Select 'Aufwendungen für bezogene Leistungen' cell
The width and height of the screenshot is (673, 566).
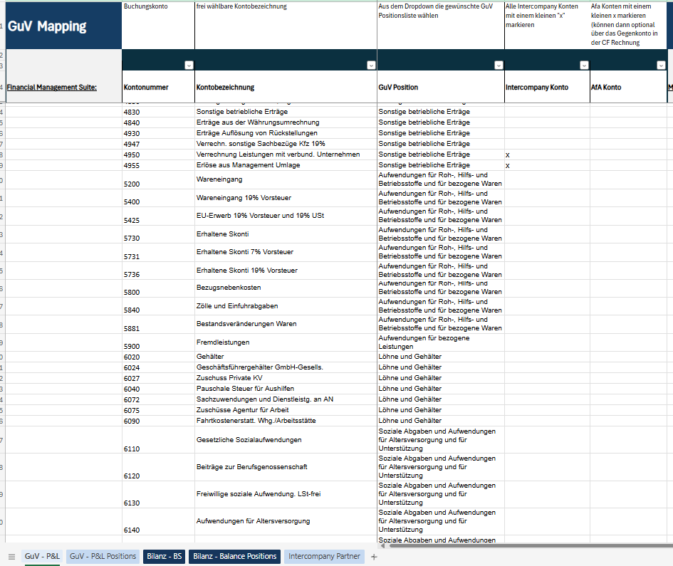click(x=441, y=342)
